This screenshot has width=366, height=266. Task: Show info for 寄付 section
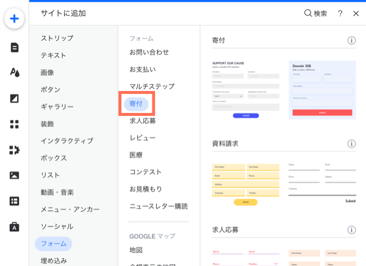(351, 40)
